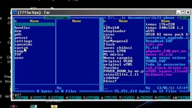The width and height of the screenshot is (192, 108).
Task: Select the POWER_DOWN_by mr.p folder
Action: point(124,71)
